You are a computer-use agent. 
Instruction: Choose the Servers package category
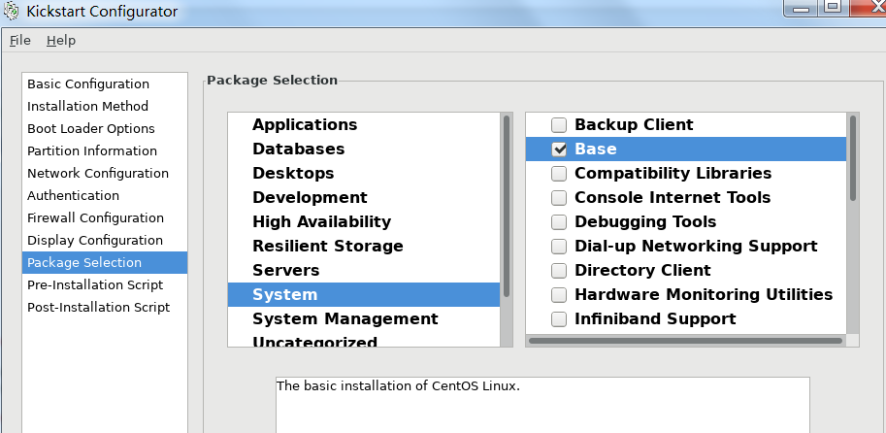tap(285, 270)
